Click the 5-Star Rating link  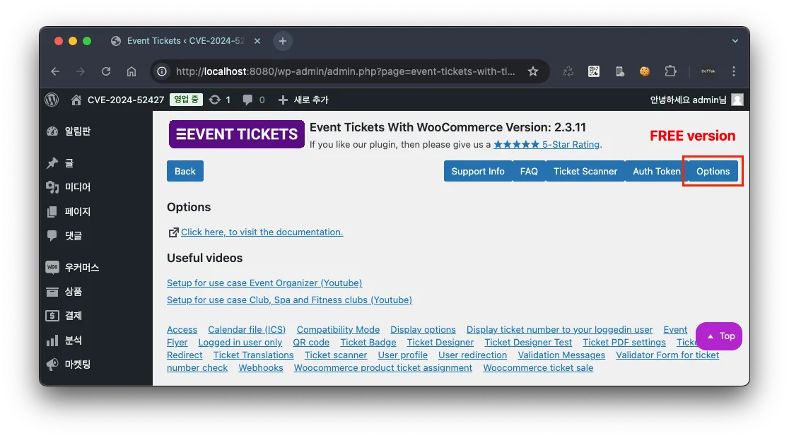547,144
